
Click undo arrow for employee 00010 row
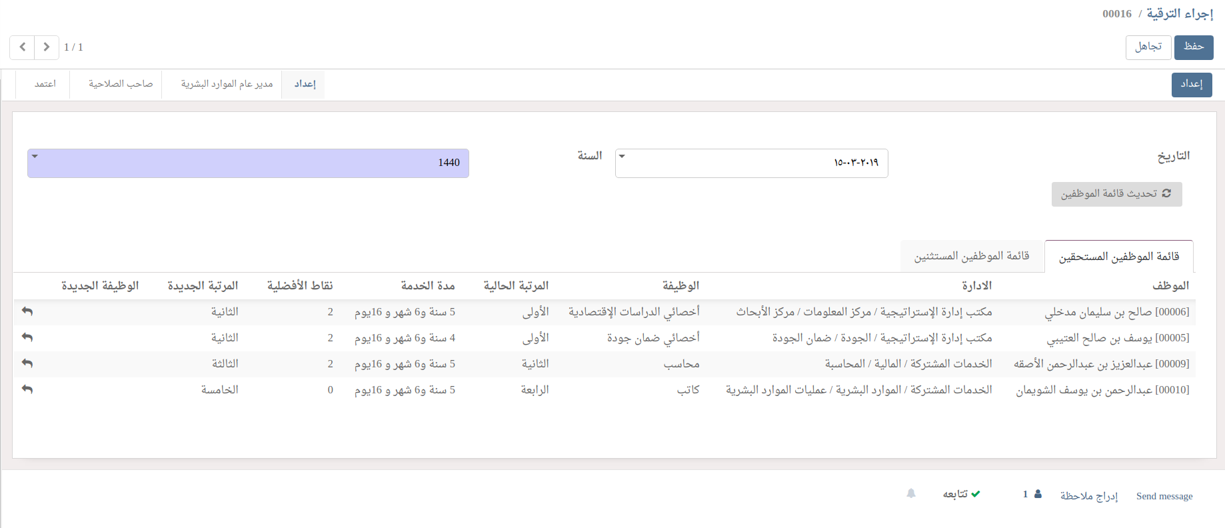[27, 389]
